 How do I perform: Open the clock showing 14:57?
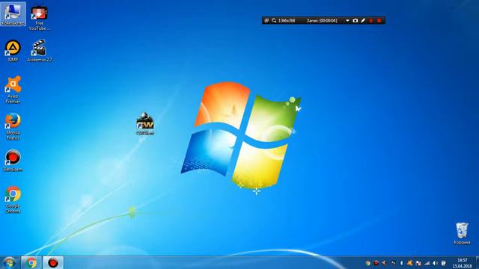click(462, 263)
